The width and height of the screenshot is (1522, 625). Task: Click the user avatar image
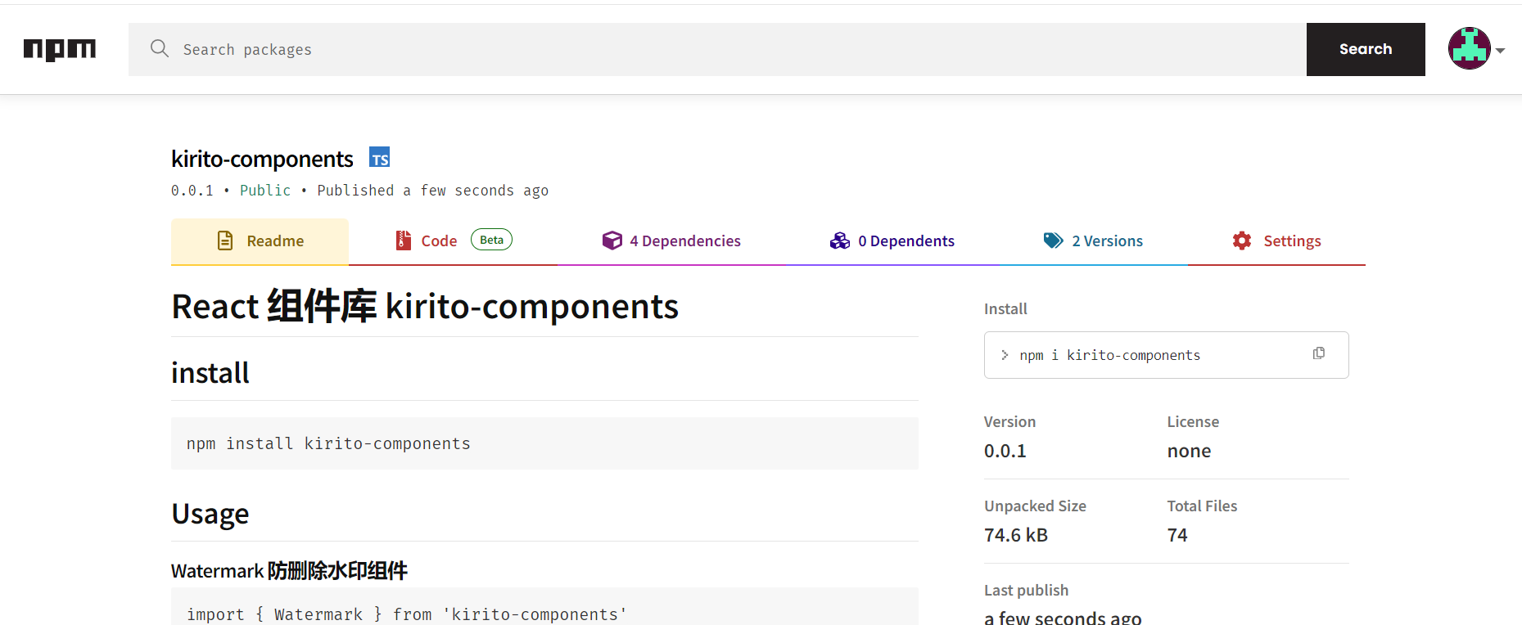pos(1469,49)
